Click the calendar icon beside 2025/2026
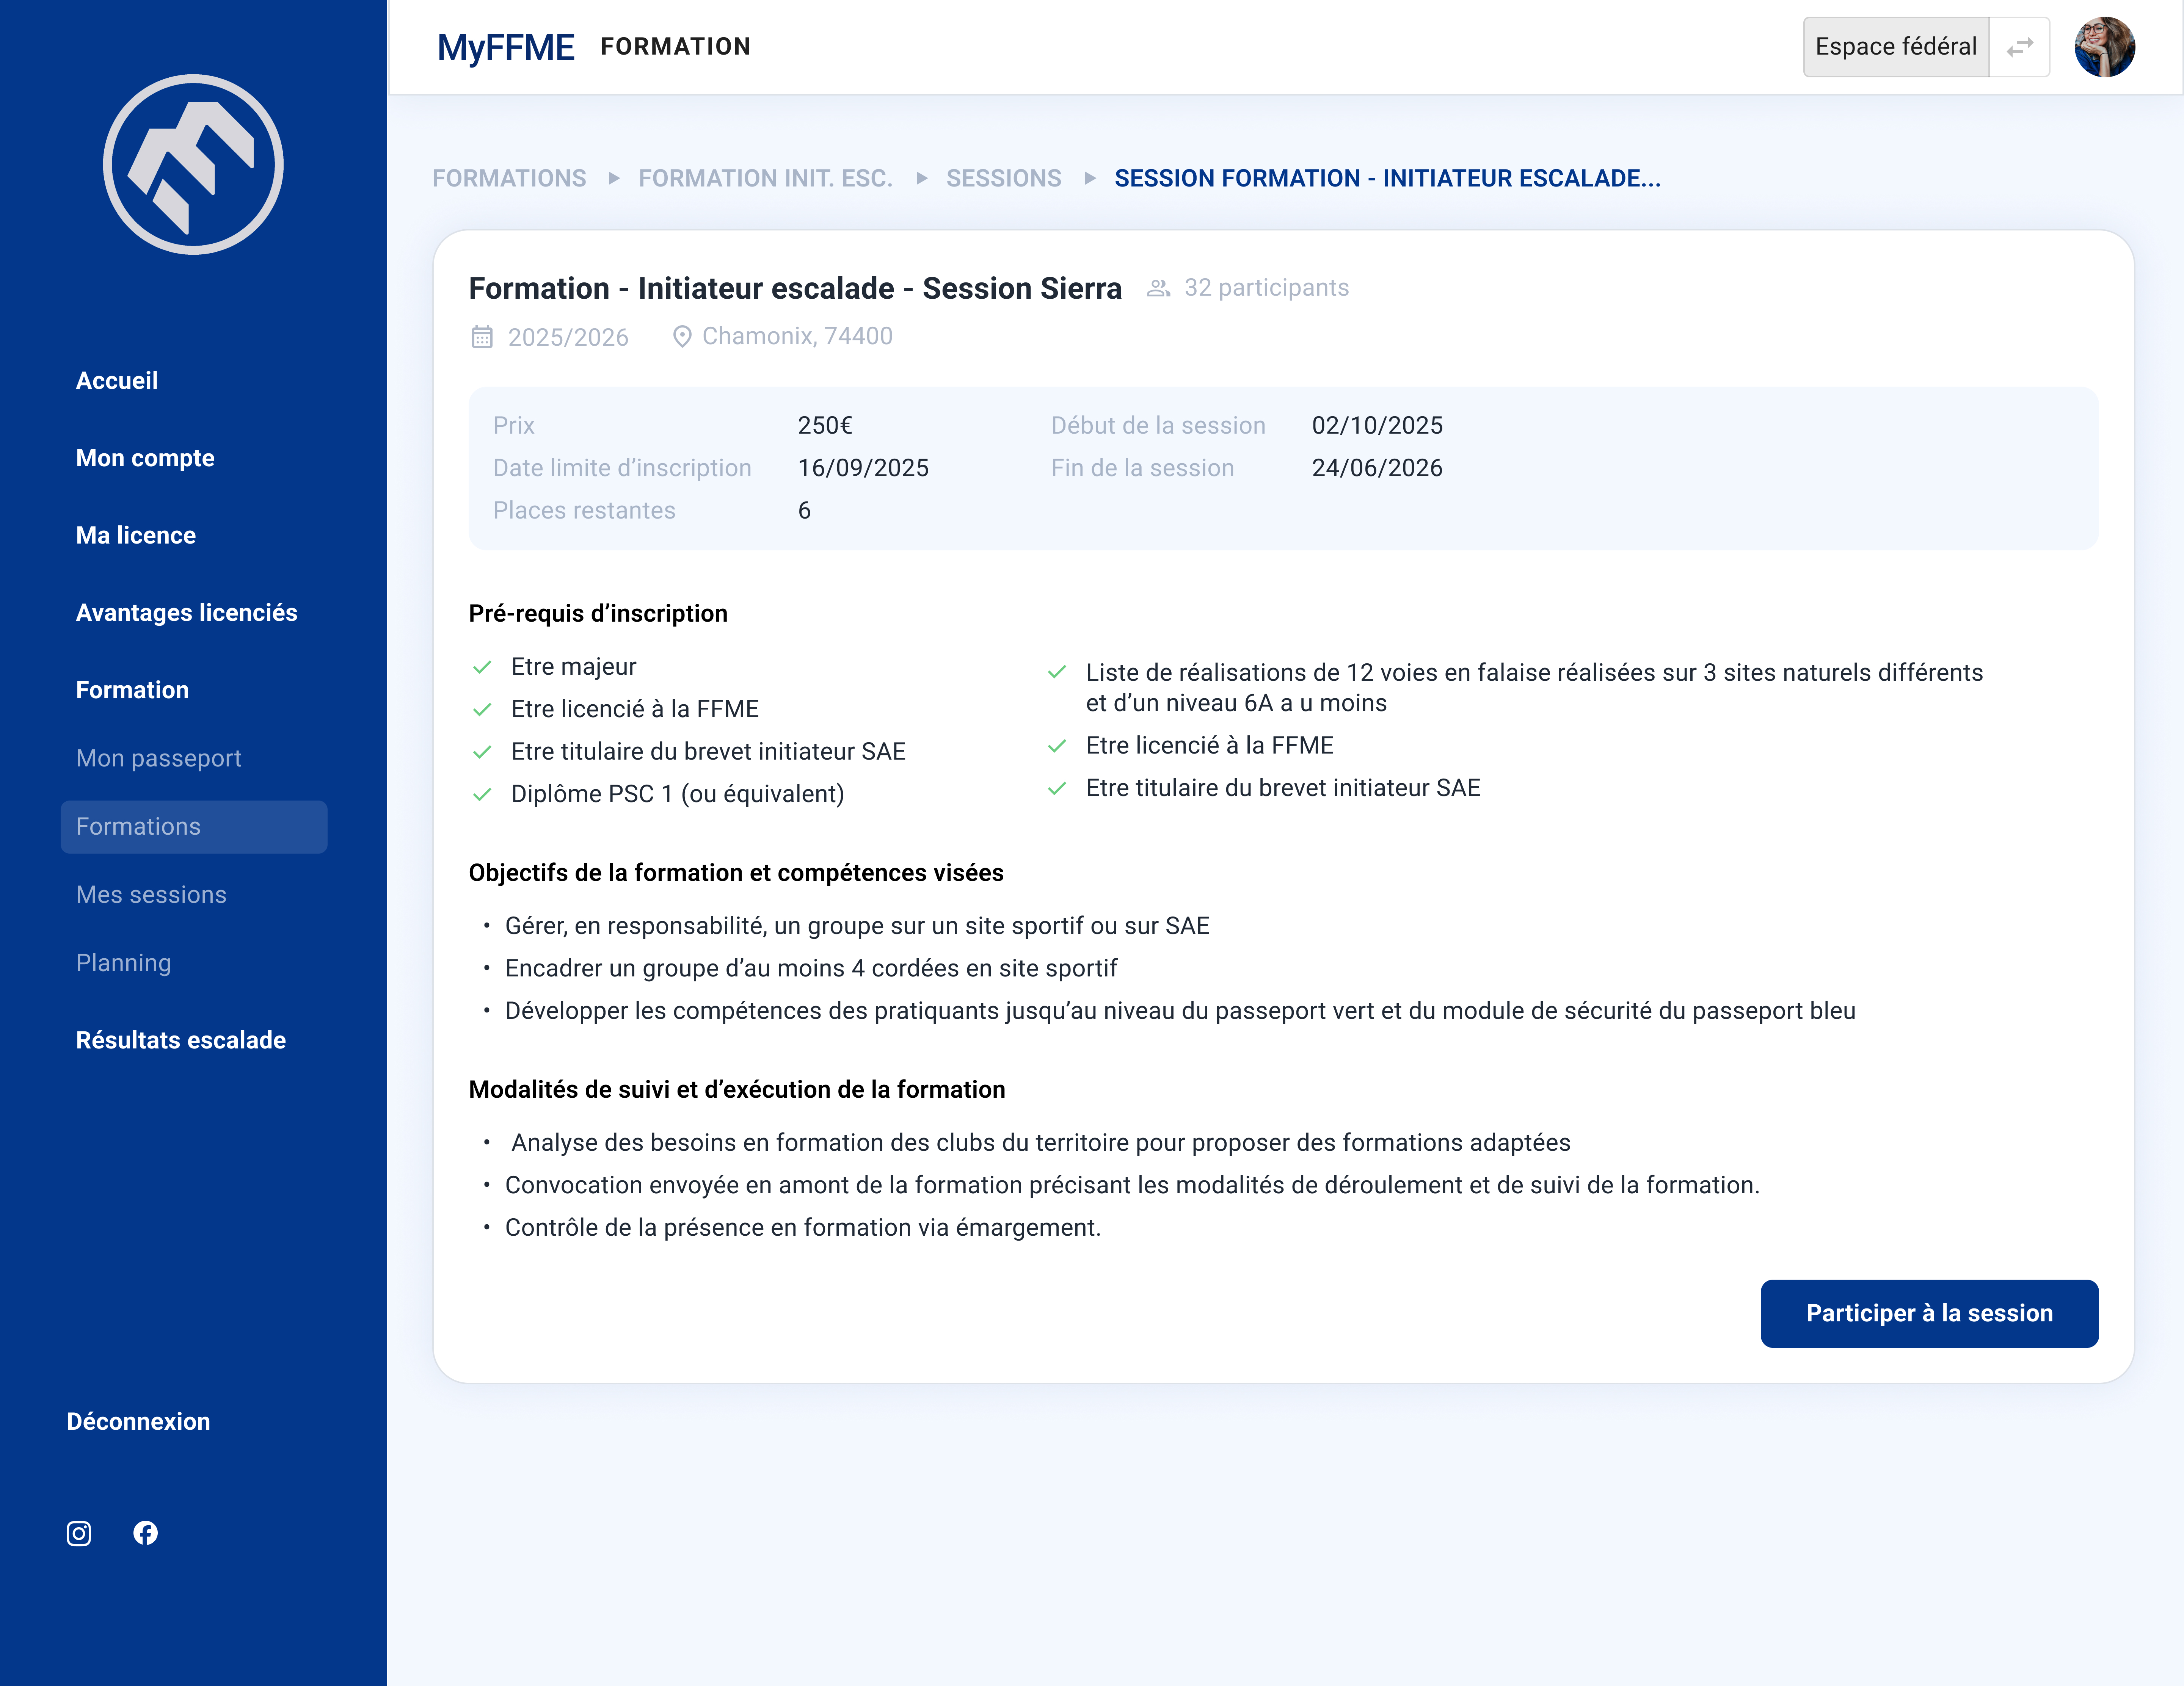Viewport: 2184px width, 1686px height. coord(483,336)
